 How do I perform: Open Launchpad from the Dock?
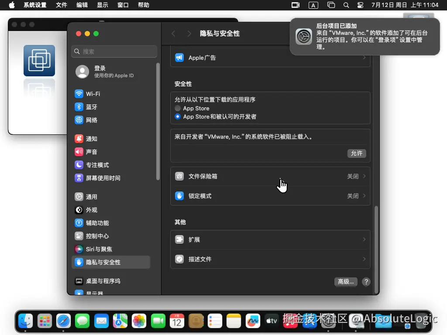pos(45,321)
